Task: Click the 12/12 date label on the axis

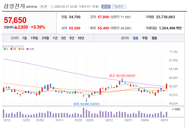Action: (7, 120)
